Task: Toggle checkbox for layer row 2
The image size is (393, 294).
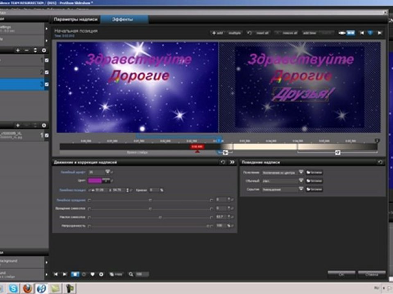Action: tap(47, 72)
